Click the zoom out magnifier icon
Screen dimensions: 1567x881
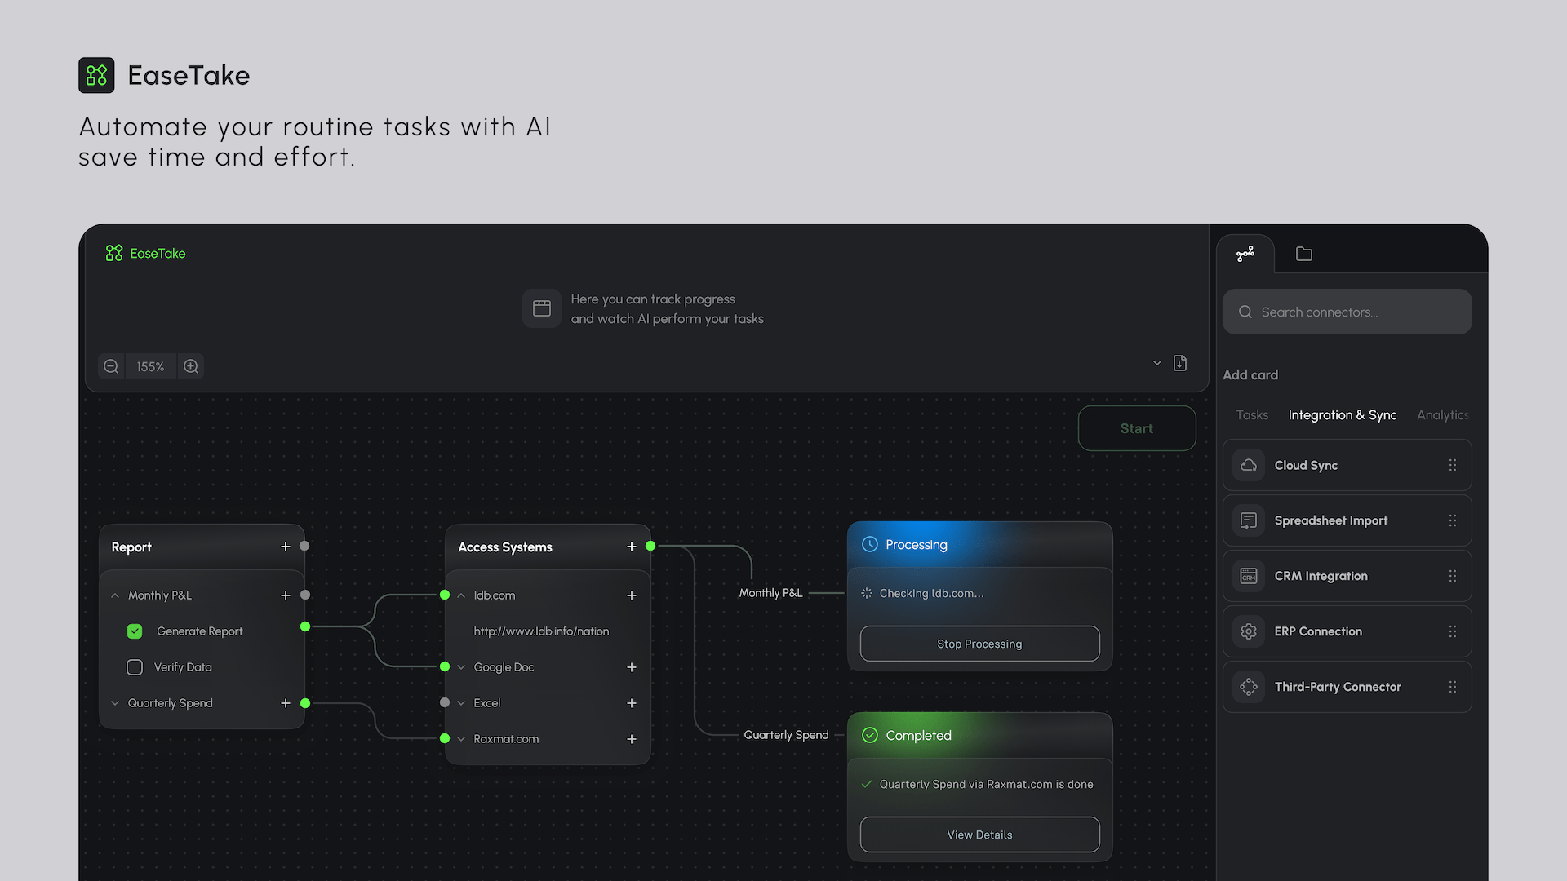tap(111, 366)
